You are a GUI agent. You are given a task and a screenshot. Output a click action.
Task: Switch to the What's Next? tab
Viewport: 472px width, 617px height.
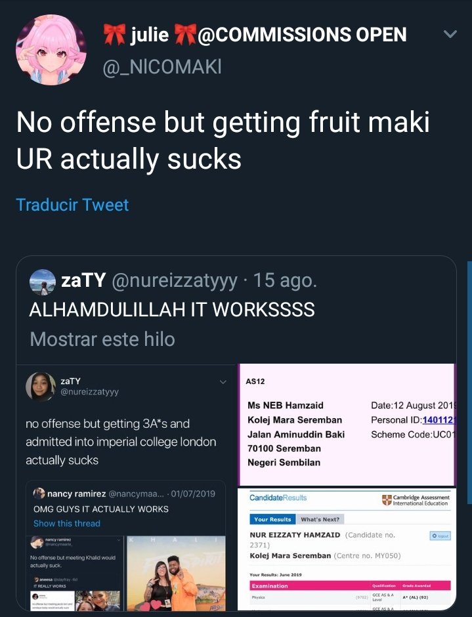coord(320,519)
